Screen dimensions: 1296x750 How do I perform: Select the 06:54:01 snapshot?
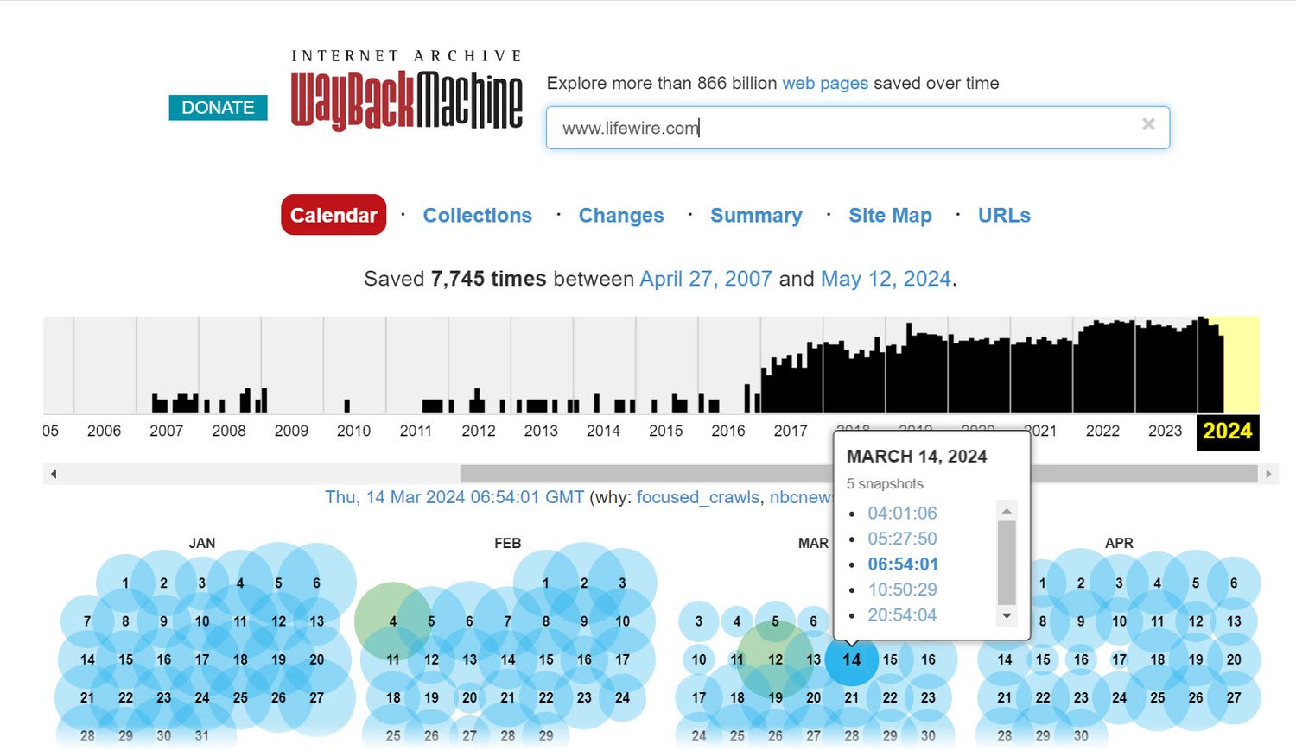pos(902,564)
